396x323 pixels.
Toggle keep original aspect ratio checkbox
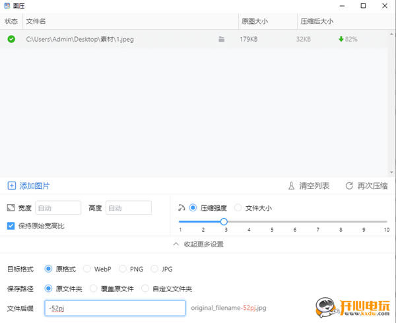(11, 226)
